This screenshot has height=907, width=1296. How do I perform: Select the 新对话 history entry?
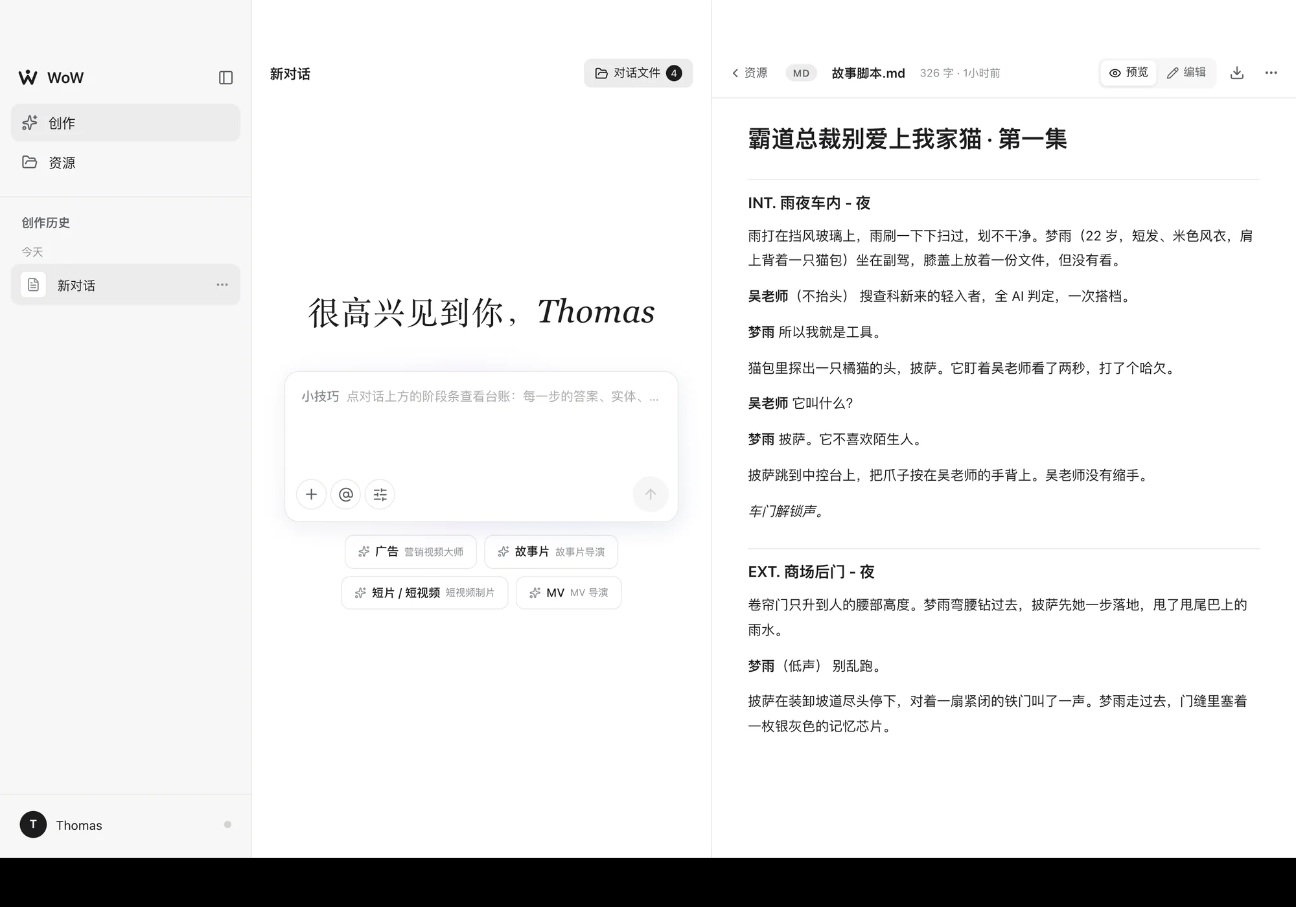point(126,285)
